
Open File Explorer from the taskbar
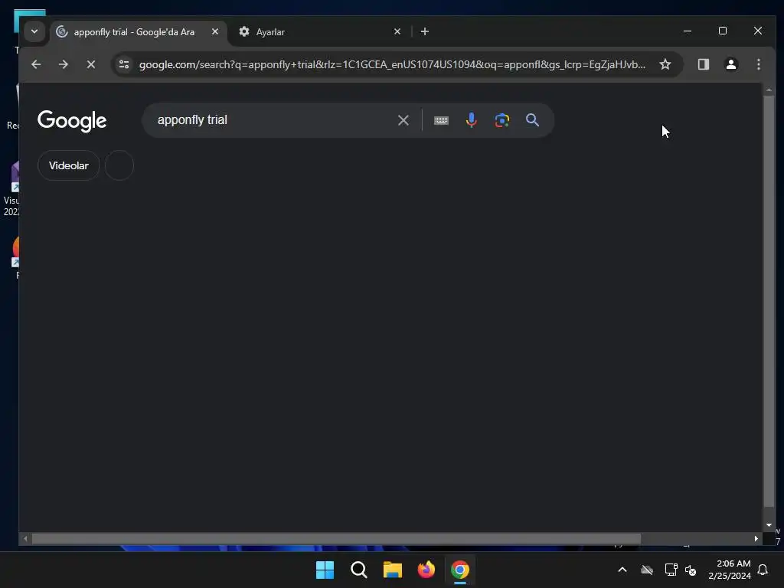(393, 570)
